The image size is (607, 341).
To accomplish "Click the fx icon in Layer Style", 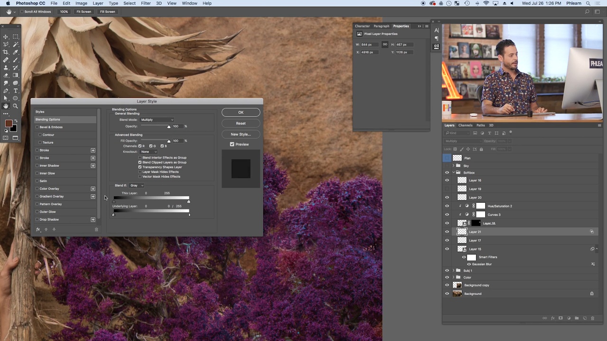I will pos(38,229).
